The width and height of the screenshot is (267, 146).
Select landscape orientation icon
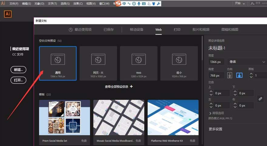(239, 75)
